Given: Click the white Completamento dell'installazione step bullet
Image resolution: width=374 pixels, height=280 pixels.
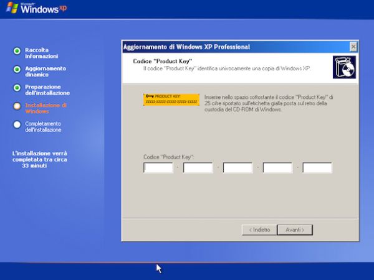Looking at the screenshot, I should pos(17,124).
